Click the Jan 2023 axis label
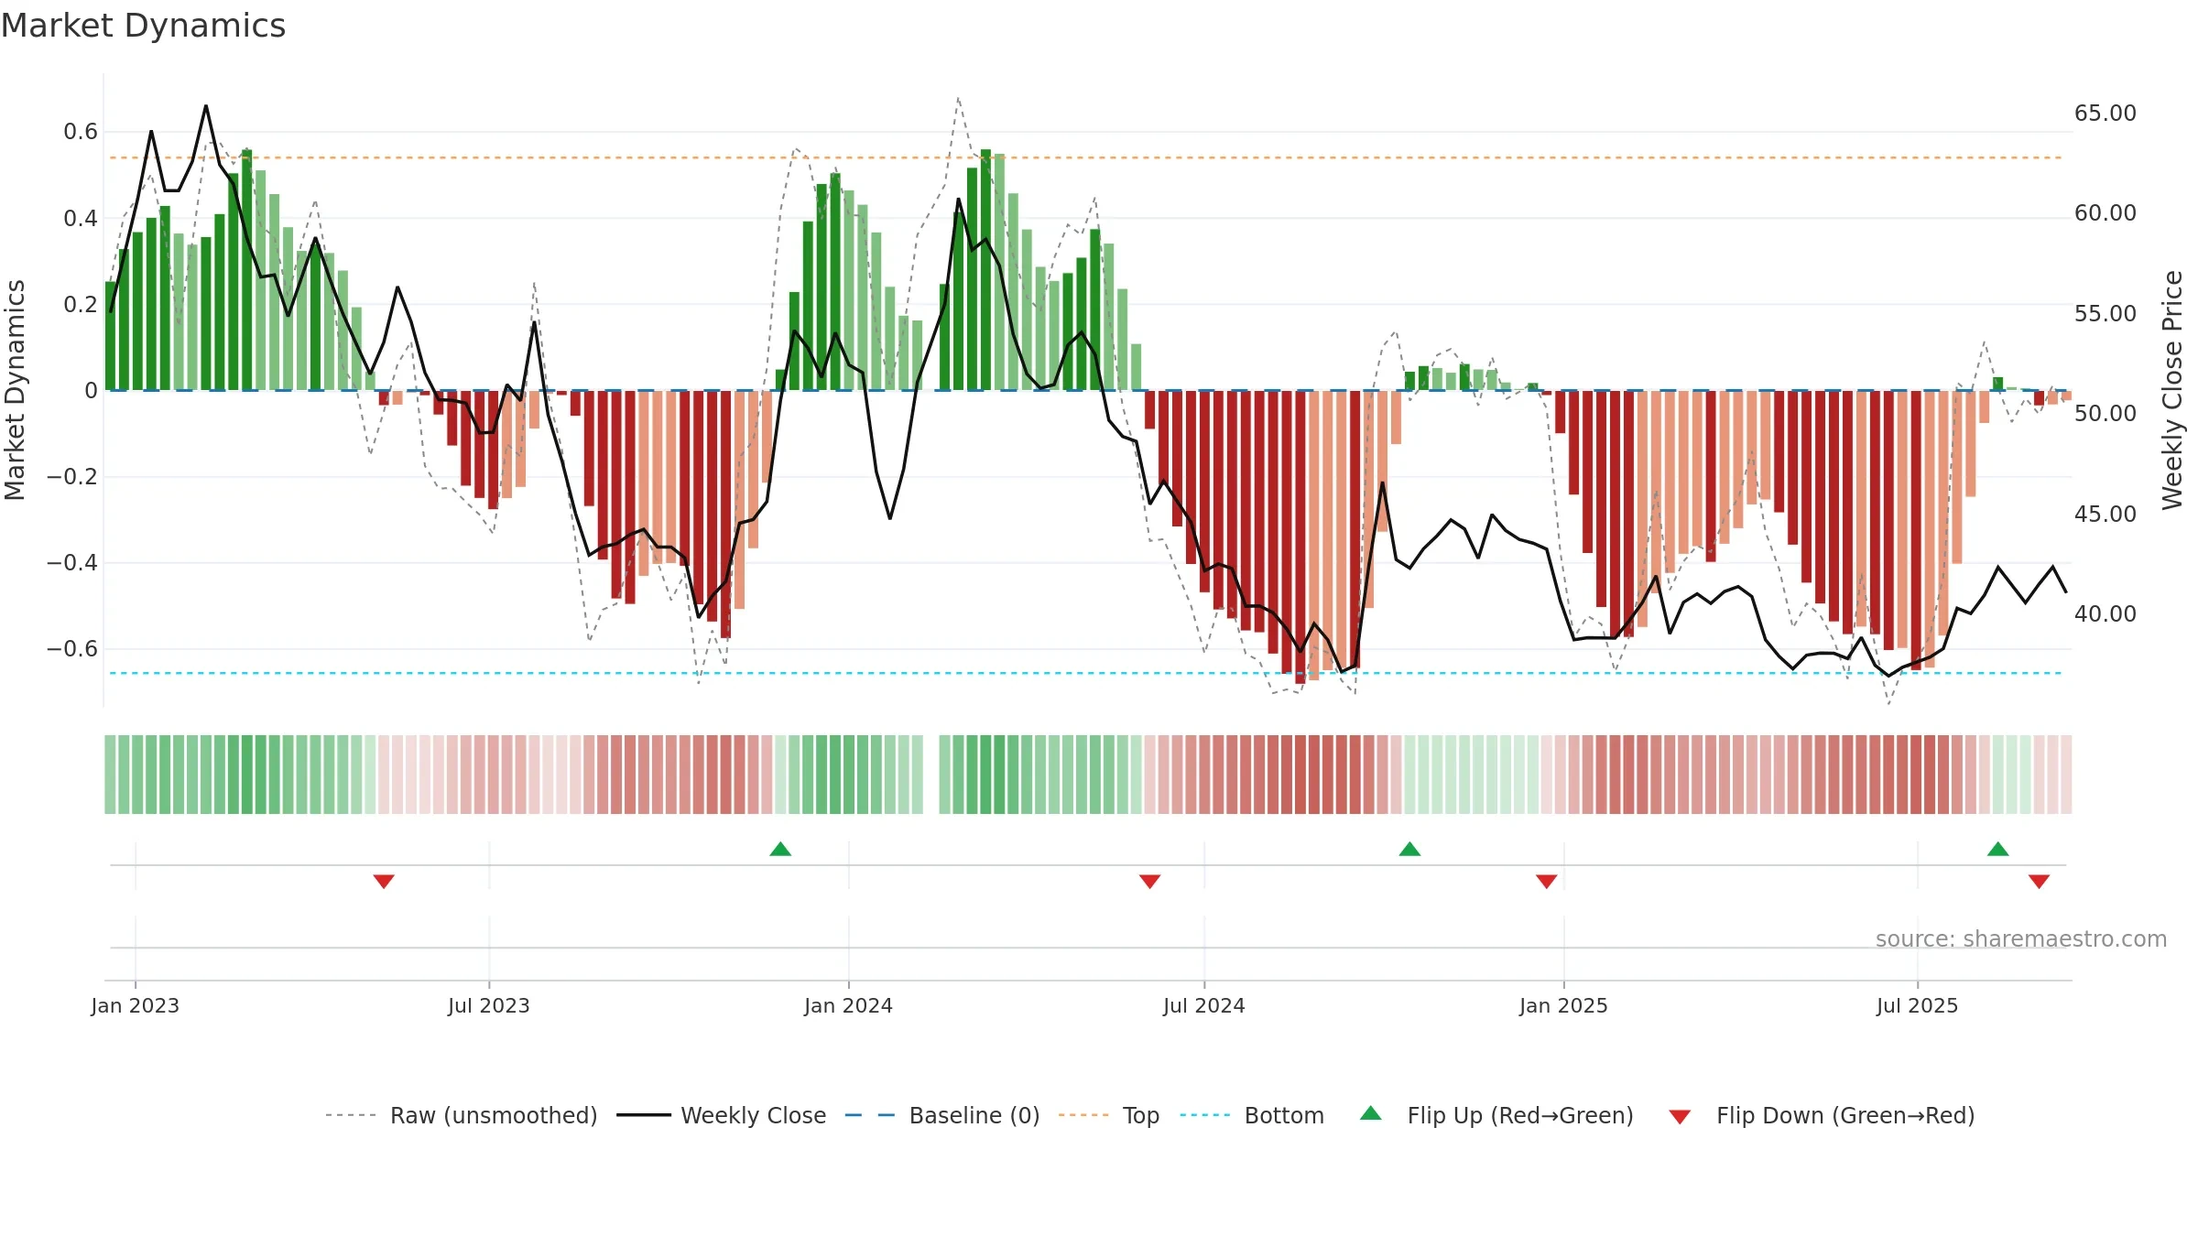 [x=136, y=1005]
